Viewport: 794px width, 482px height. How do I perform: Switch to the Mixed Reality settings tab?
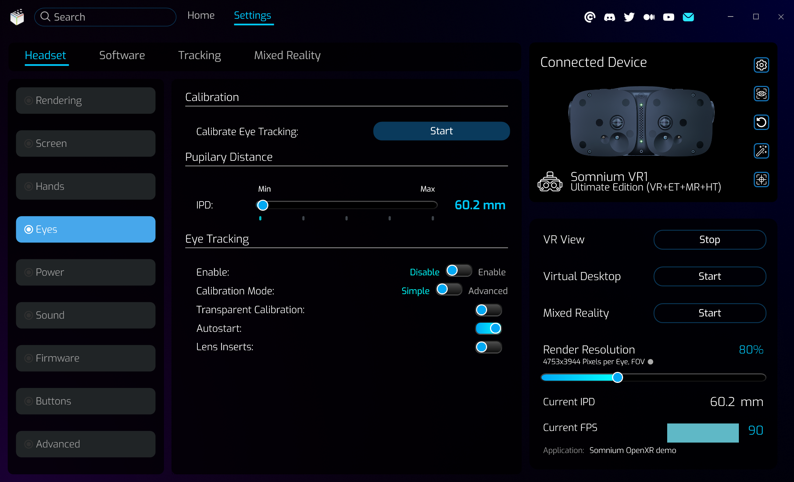pyautogui.click(x=287, y=56)
